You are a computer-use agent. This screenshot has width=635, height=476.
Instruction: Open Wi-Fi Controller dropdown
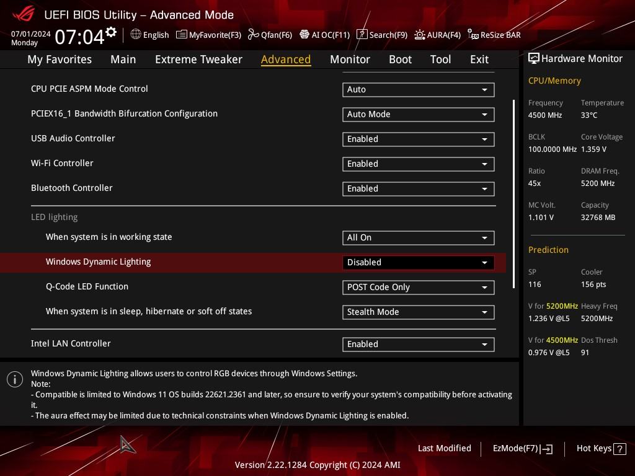click(419, 164)
